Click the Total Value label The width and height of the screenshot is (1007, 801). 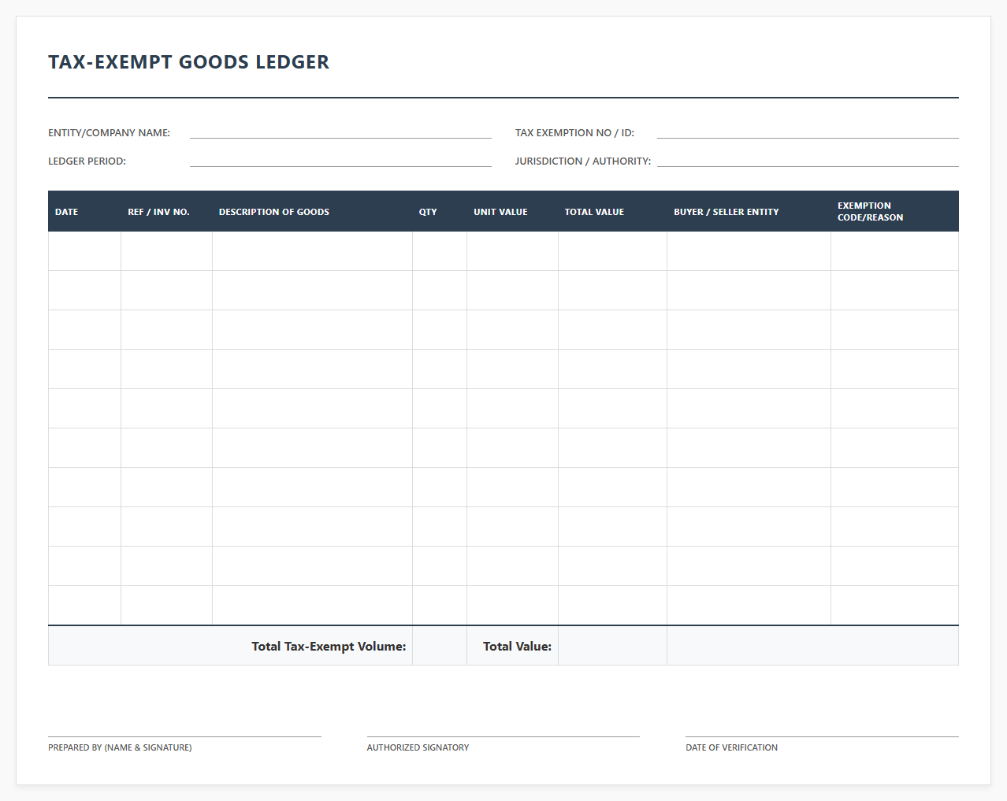(x=517, y=646)
